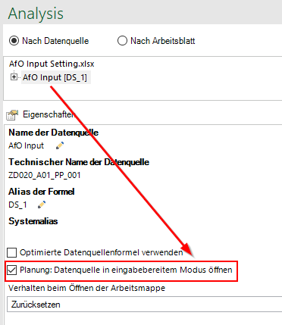Select the Nach Datenquelle radio button
282x325 pixels.
coord(14,41)
